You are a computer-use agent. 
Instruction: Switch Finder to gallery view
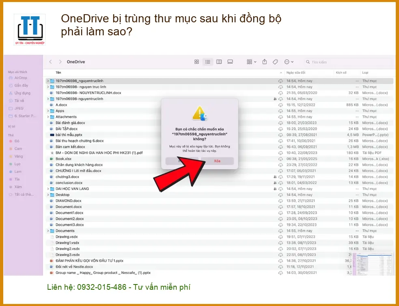[x=230, y=62]
